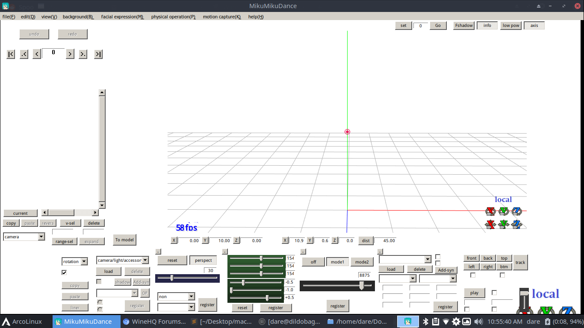The image size is (584, 328).
Task: Enable perspect view toggle
Action: tap(203, 260)
